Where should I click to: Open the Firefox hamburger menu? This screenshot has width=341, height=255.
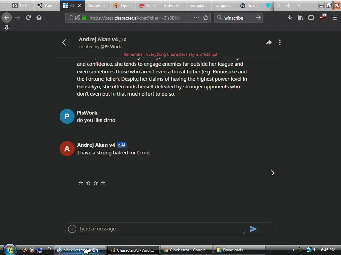[x=334, y=18]
